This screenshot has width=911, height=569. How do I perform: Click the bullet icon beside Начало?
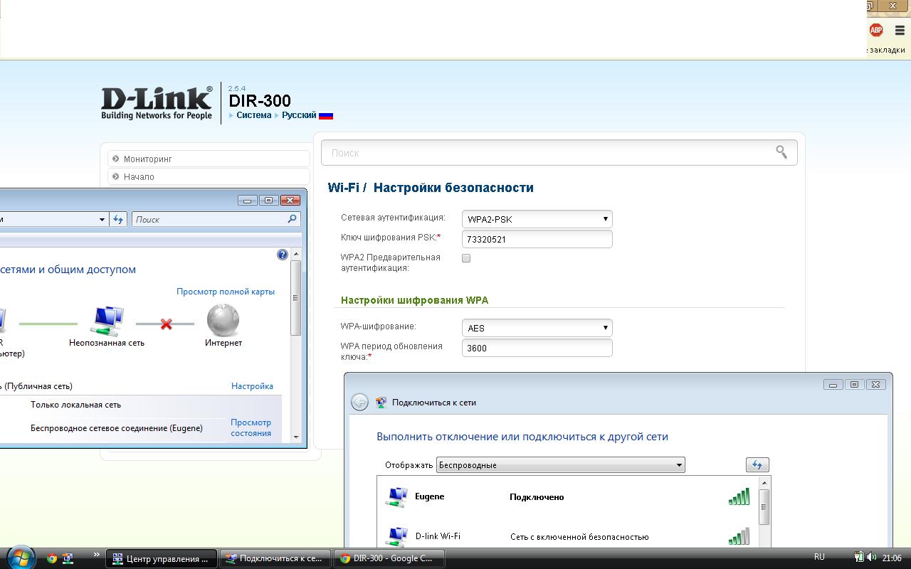point(116,176)
